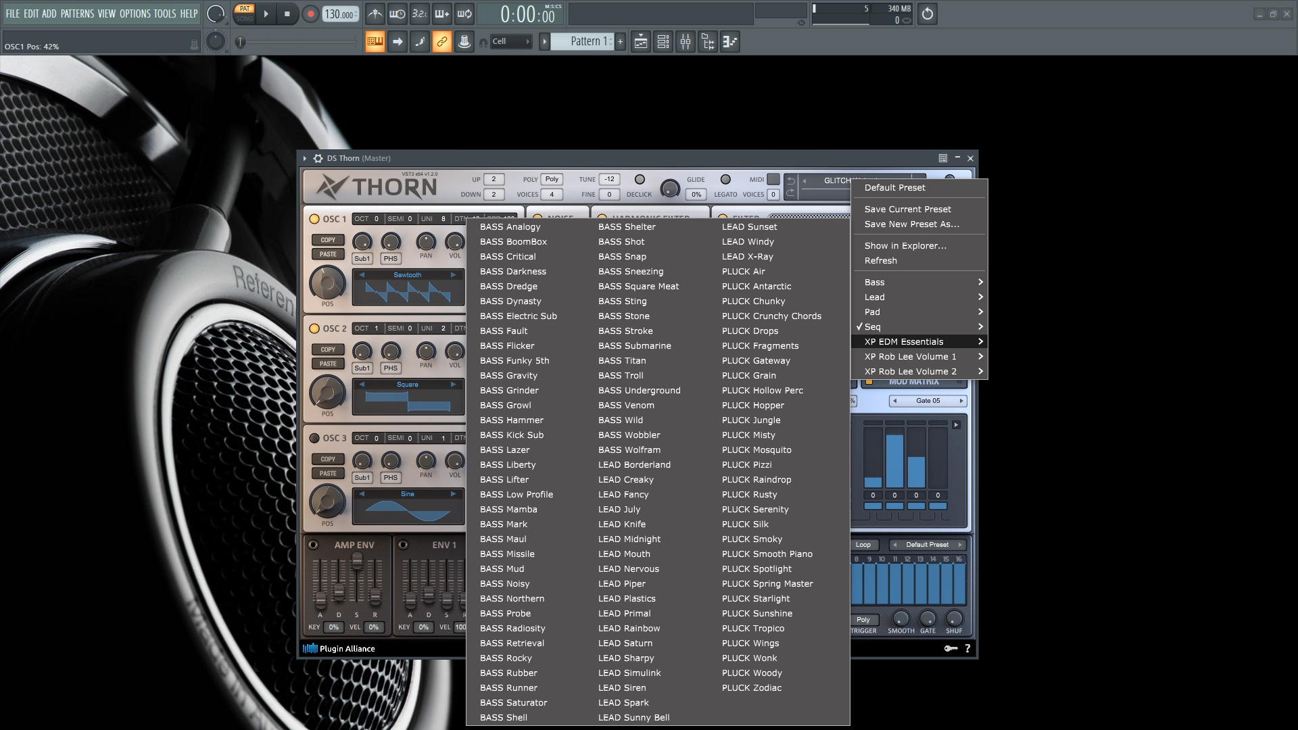
Task: Click OSC 3 Sub1 button
Action: pos(362,478)
